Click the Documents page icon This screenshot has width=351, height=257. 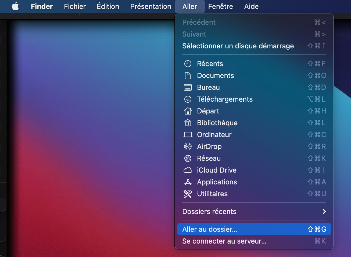point(188,76)
